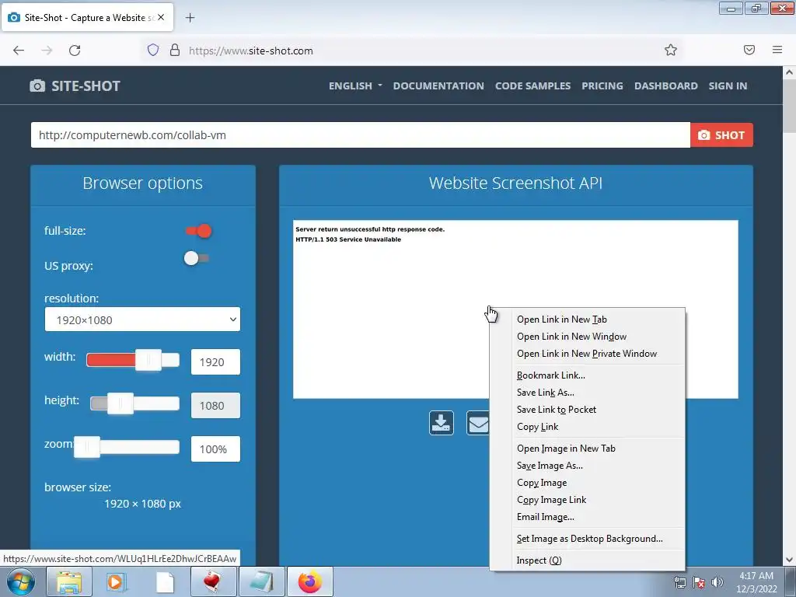Click the width slider handle

coord(148,360)
